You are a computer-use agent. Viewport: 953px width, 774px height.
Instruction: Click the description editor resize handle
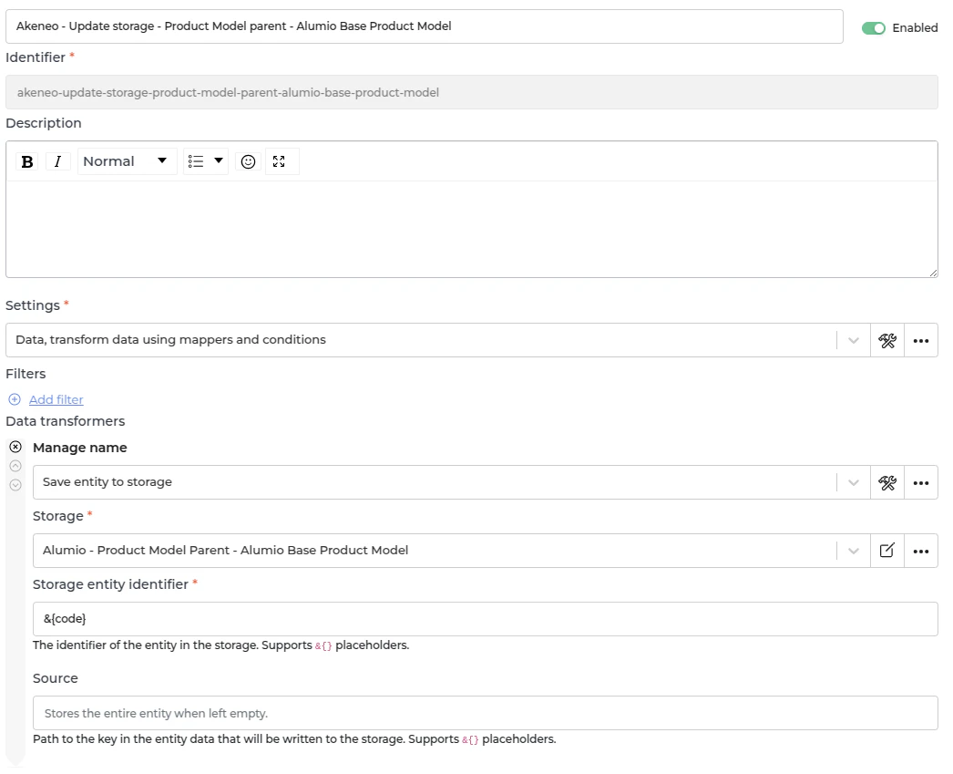[x=933, y=273]
